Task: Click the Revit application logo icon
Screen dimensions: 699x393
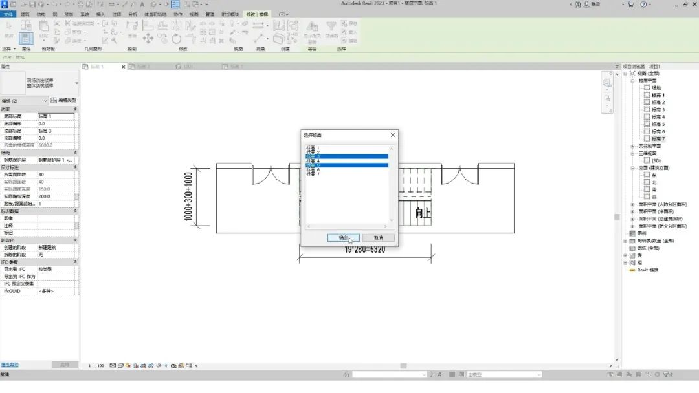Action: pyautogui.click(x=5, y=5)
